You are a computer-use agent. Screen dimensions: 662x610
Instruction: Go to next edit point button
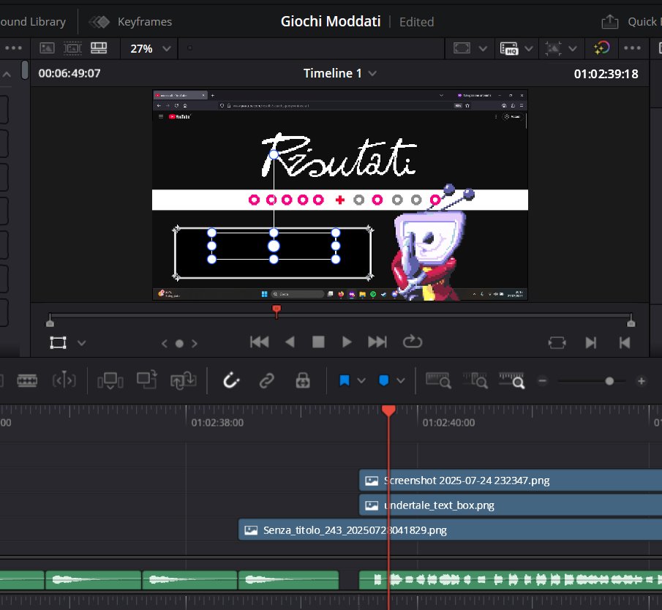click(x=590, y=343)
